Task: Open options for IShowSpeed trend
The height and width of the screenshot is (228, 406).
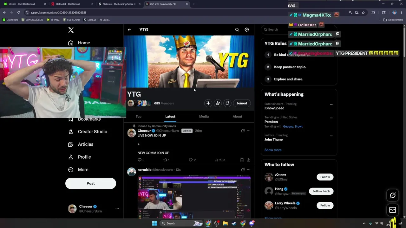Action: pos(331,104)
